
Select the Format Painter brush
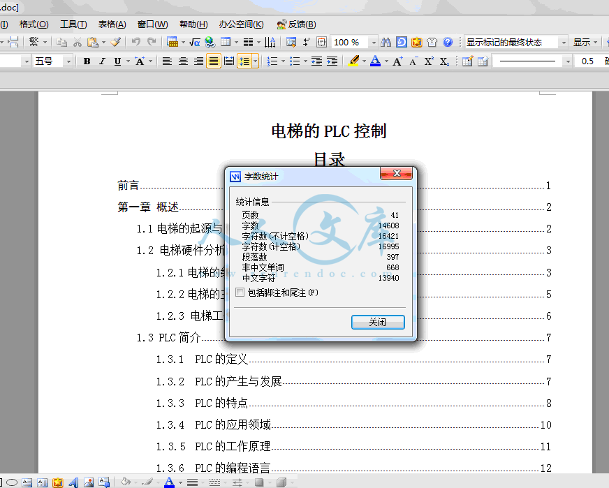click(x=116, y=42)
